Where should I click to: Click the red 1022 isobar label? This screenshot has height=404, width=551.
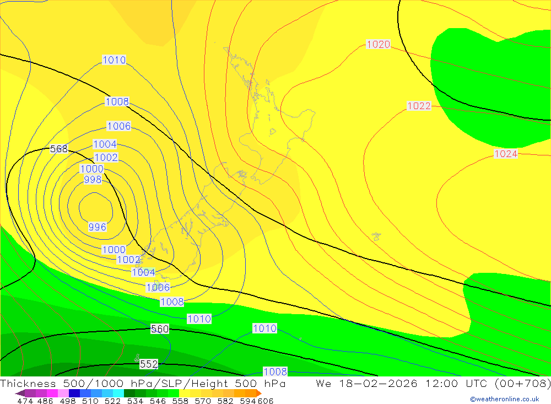click(x=419, y=106)
